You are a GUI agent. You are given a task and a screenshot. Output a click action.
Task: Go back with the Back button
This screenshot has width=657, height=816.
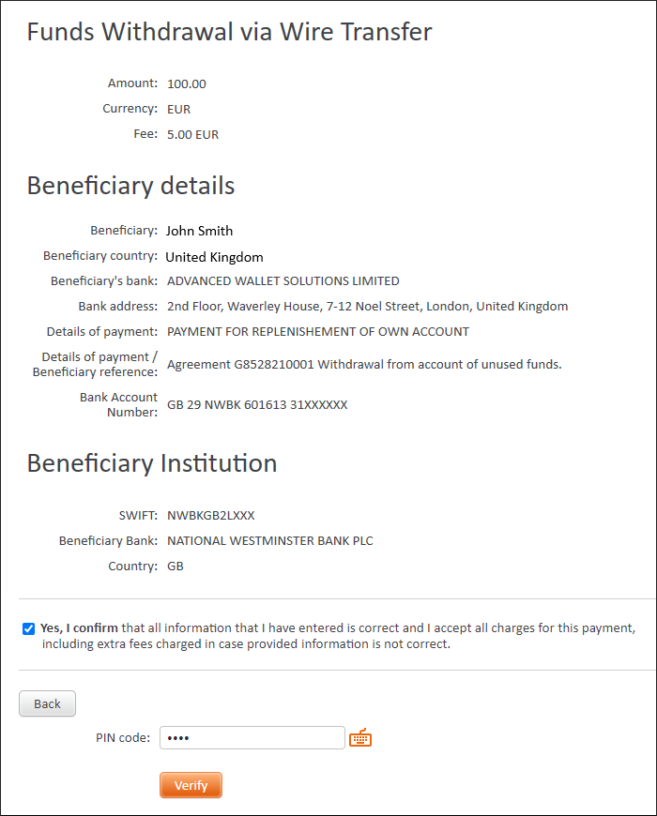pyautogui.click(x=47, y=703)
